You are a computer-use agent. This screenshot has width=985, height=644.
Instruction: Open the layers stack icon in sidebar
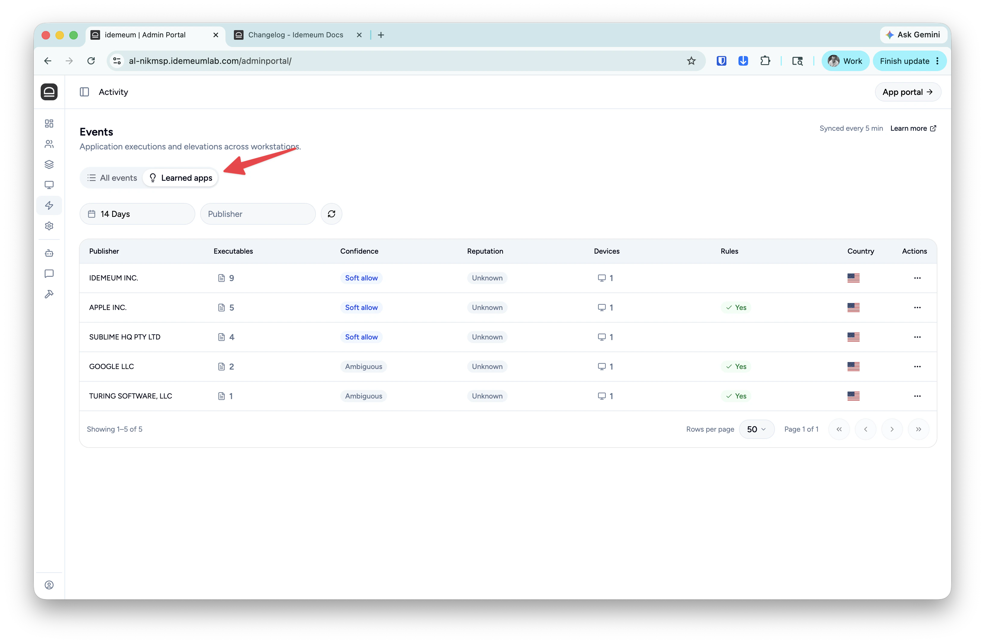49,164
